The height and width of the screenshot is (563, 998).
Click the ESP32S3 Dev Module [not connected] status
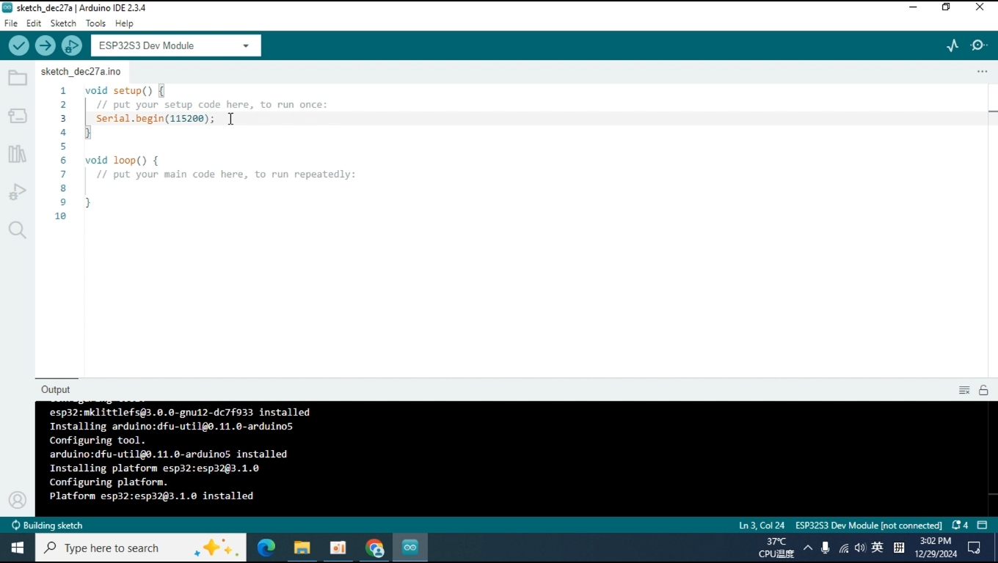click(869, 525)
